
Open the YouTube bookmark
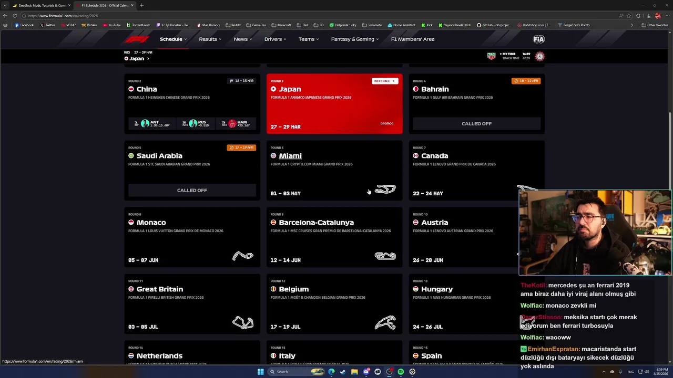pos(111,25)
